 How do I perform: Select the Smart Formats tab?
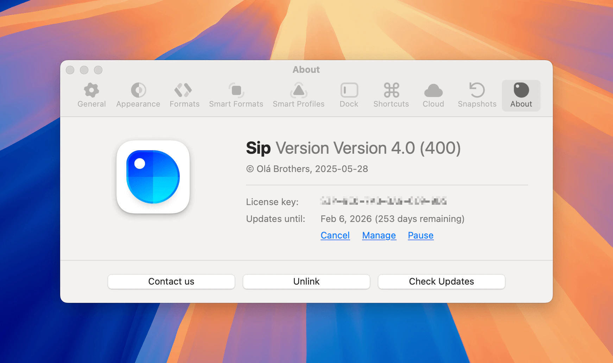[236, 95]
